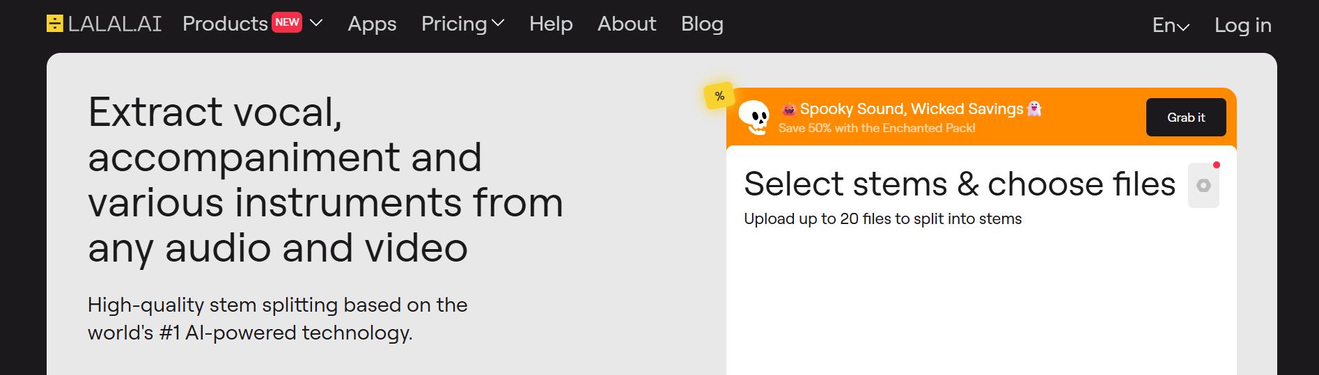Screen dimensions: 1319x375
Task: Open the Products menu
Action: (225, 24)
